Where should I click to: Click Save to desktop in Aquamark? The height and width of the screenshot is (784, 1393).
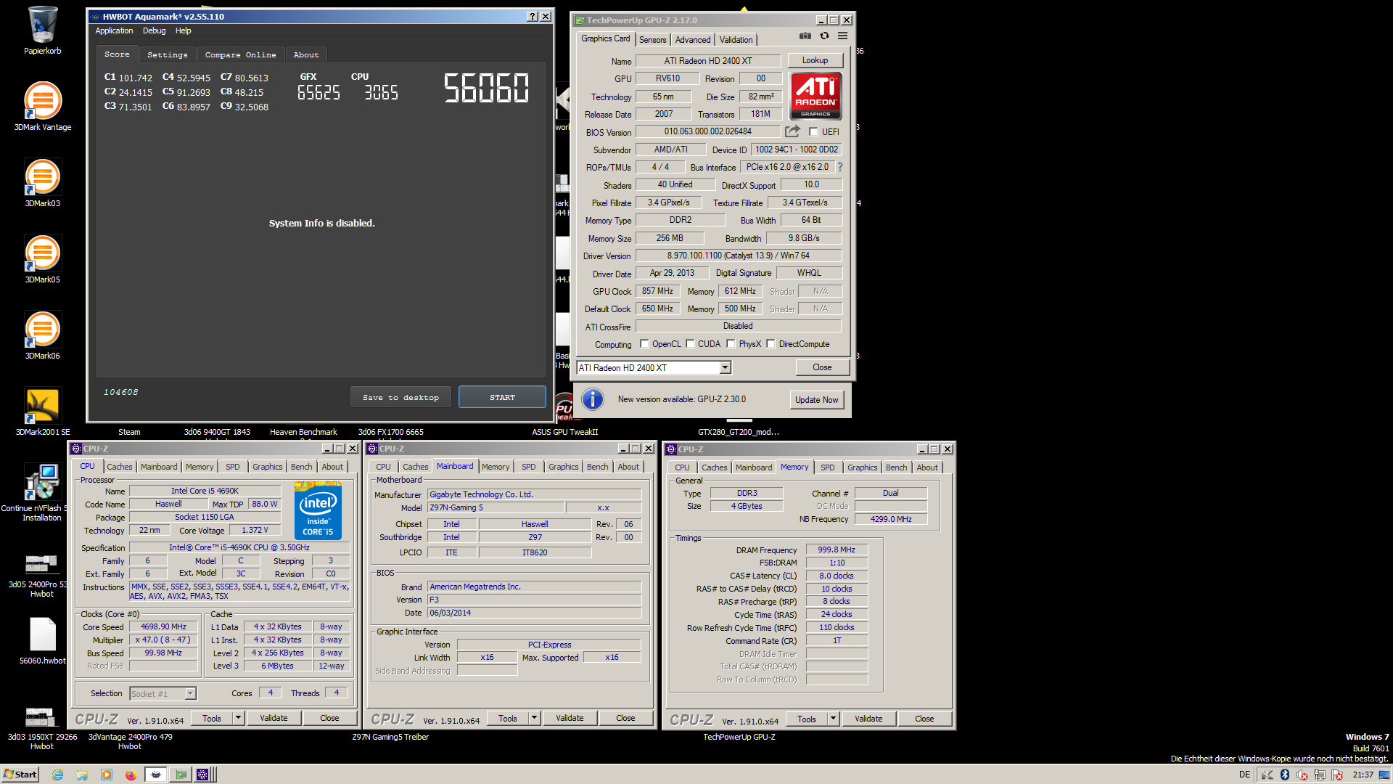pos(400,397)
